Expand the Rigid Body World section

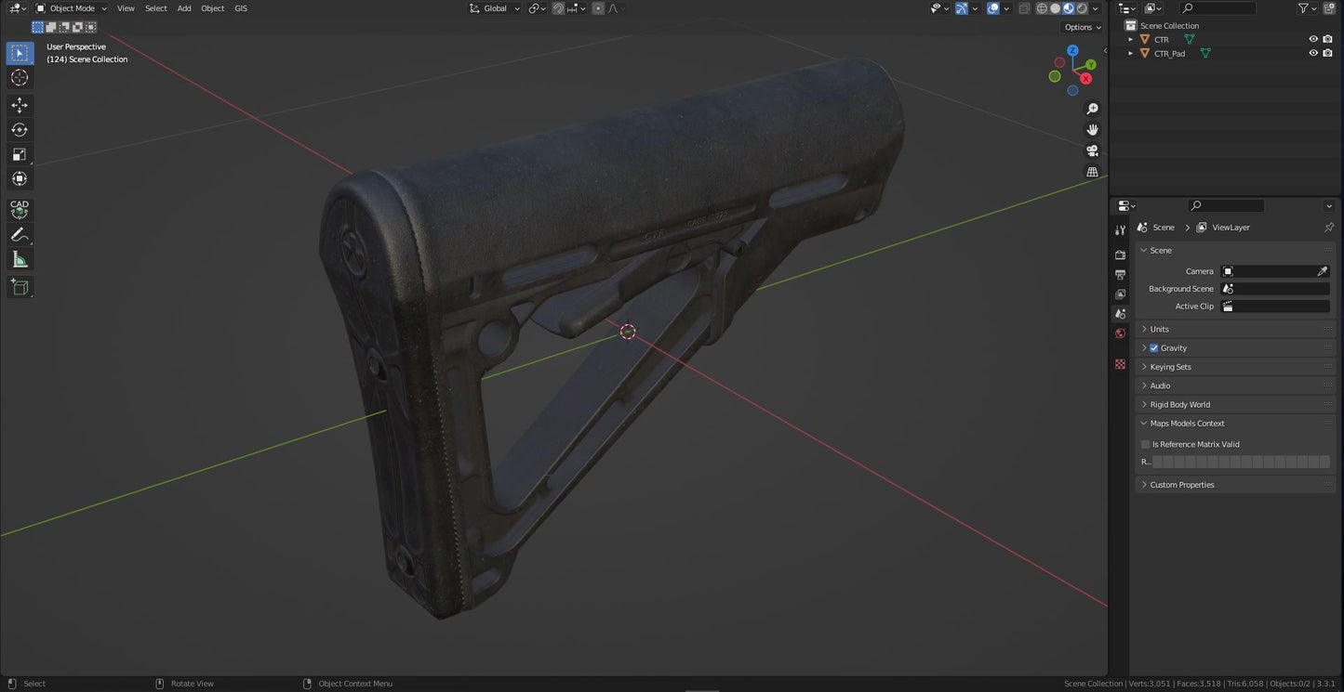(x=1179, y=405)
